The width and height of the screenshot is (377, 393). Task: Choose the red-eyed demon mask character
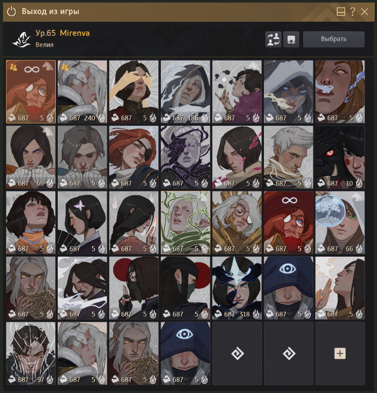pos(340,157)
